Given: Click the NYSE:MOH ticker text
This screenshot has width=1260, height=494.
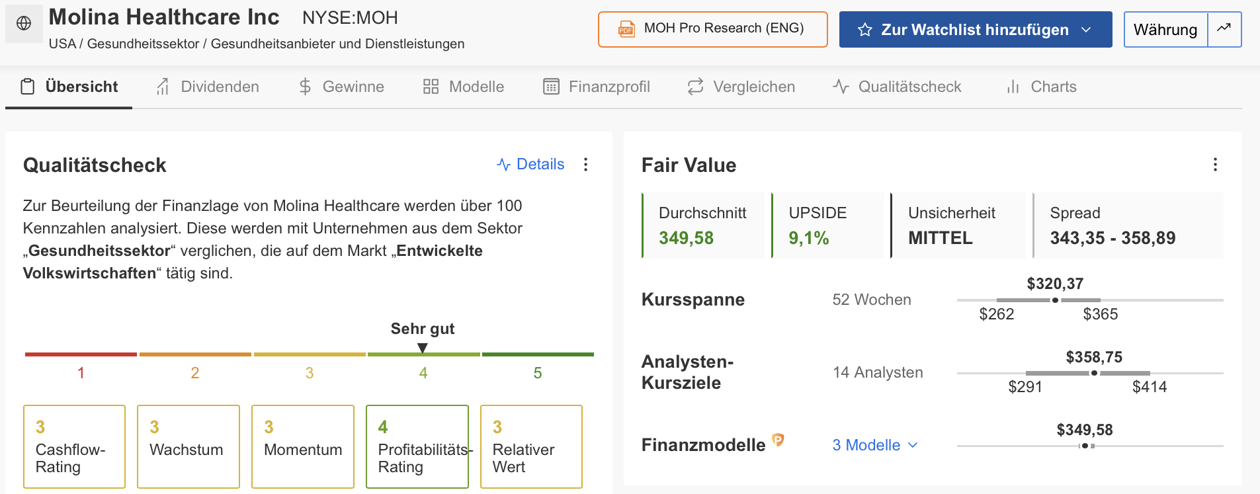Looking at the screenshot, I should tap(350, 18).
